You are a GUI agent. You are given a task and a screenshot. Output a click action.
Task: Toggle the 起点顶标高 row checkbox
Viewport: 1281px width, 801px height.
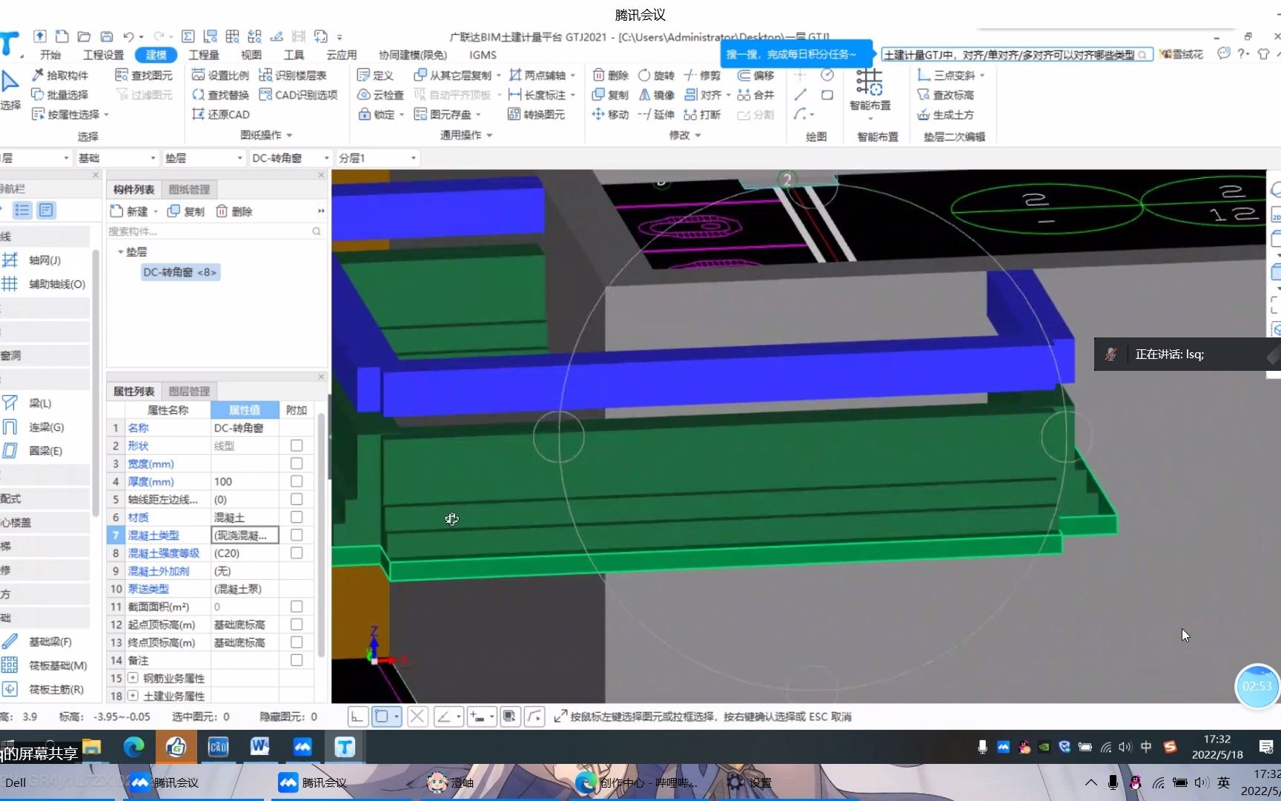click(x=297, y=624)
